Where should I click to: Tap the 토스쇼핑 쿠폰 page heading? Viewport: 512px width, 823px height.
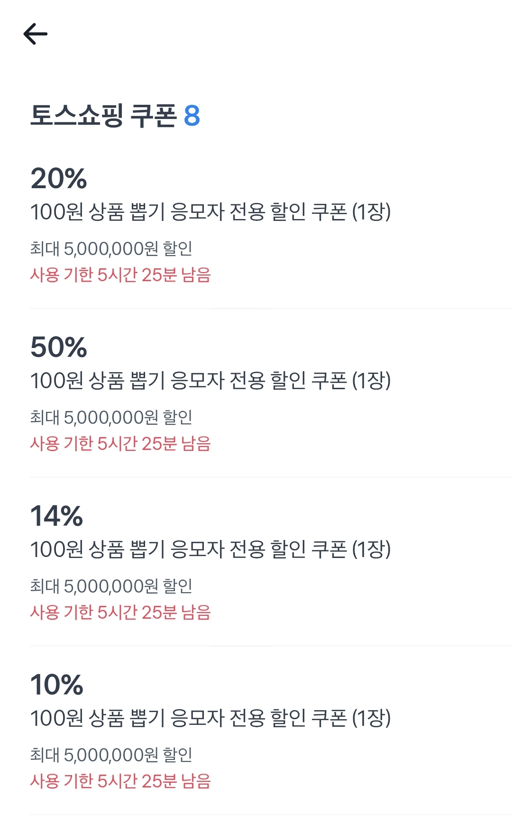tap(103, 116)
